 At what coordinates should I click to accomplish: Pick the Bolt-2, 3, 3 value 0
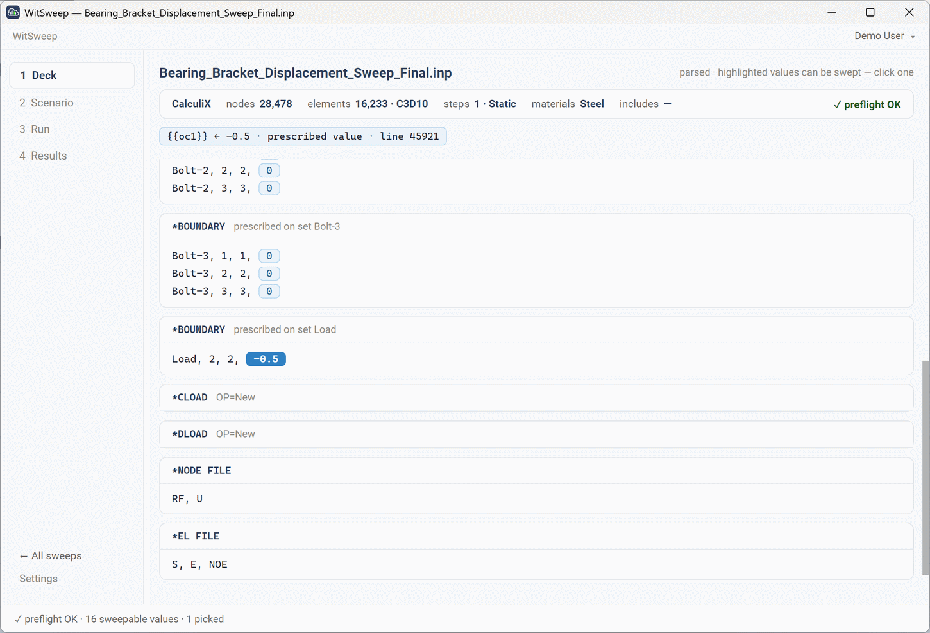[269, 188]
